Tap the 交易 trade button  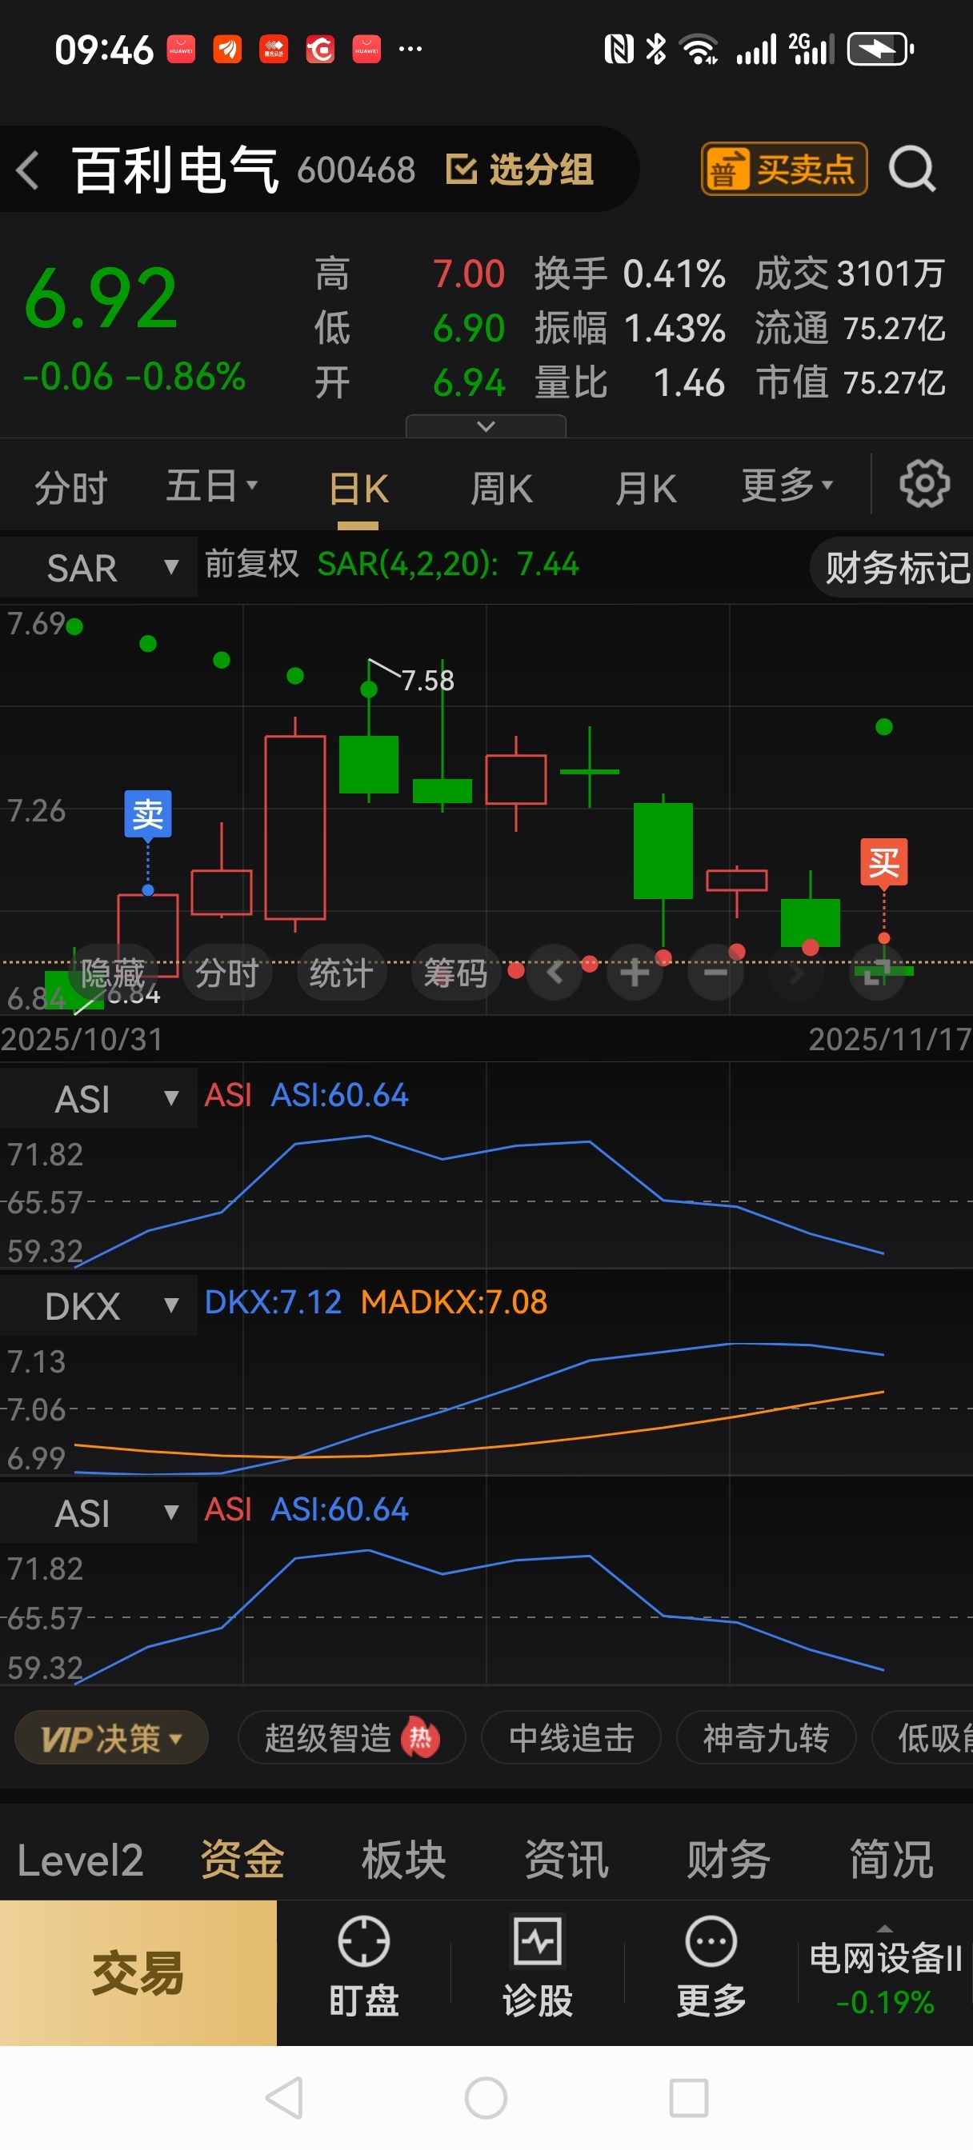(x=138, y=1973)
